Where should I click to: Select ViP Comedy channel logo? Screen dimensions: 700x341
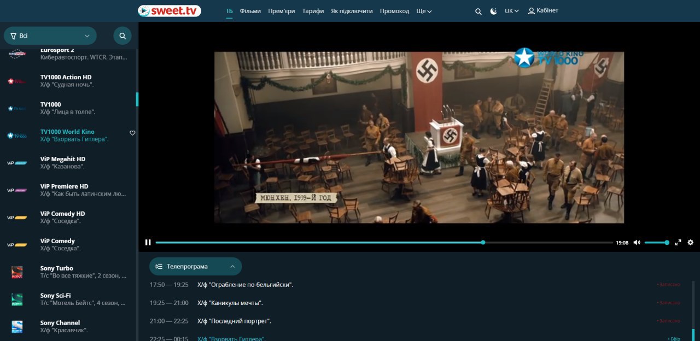pos(17,245)
